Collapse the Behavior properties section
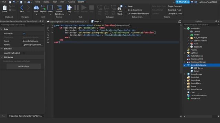This screenshot has height=123, width=220. pyautogui.click(x=2, y=49)
